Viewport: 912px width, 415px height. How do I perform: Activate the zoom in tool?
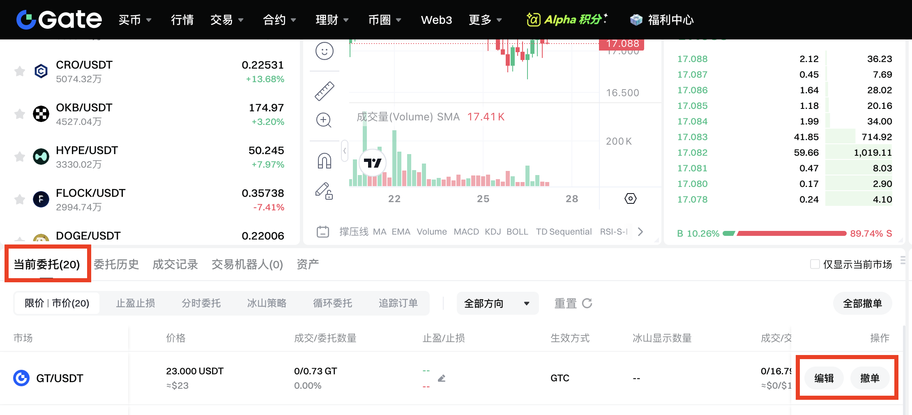point(324,120)
